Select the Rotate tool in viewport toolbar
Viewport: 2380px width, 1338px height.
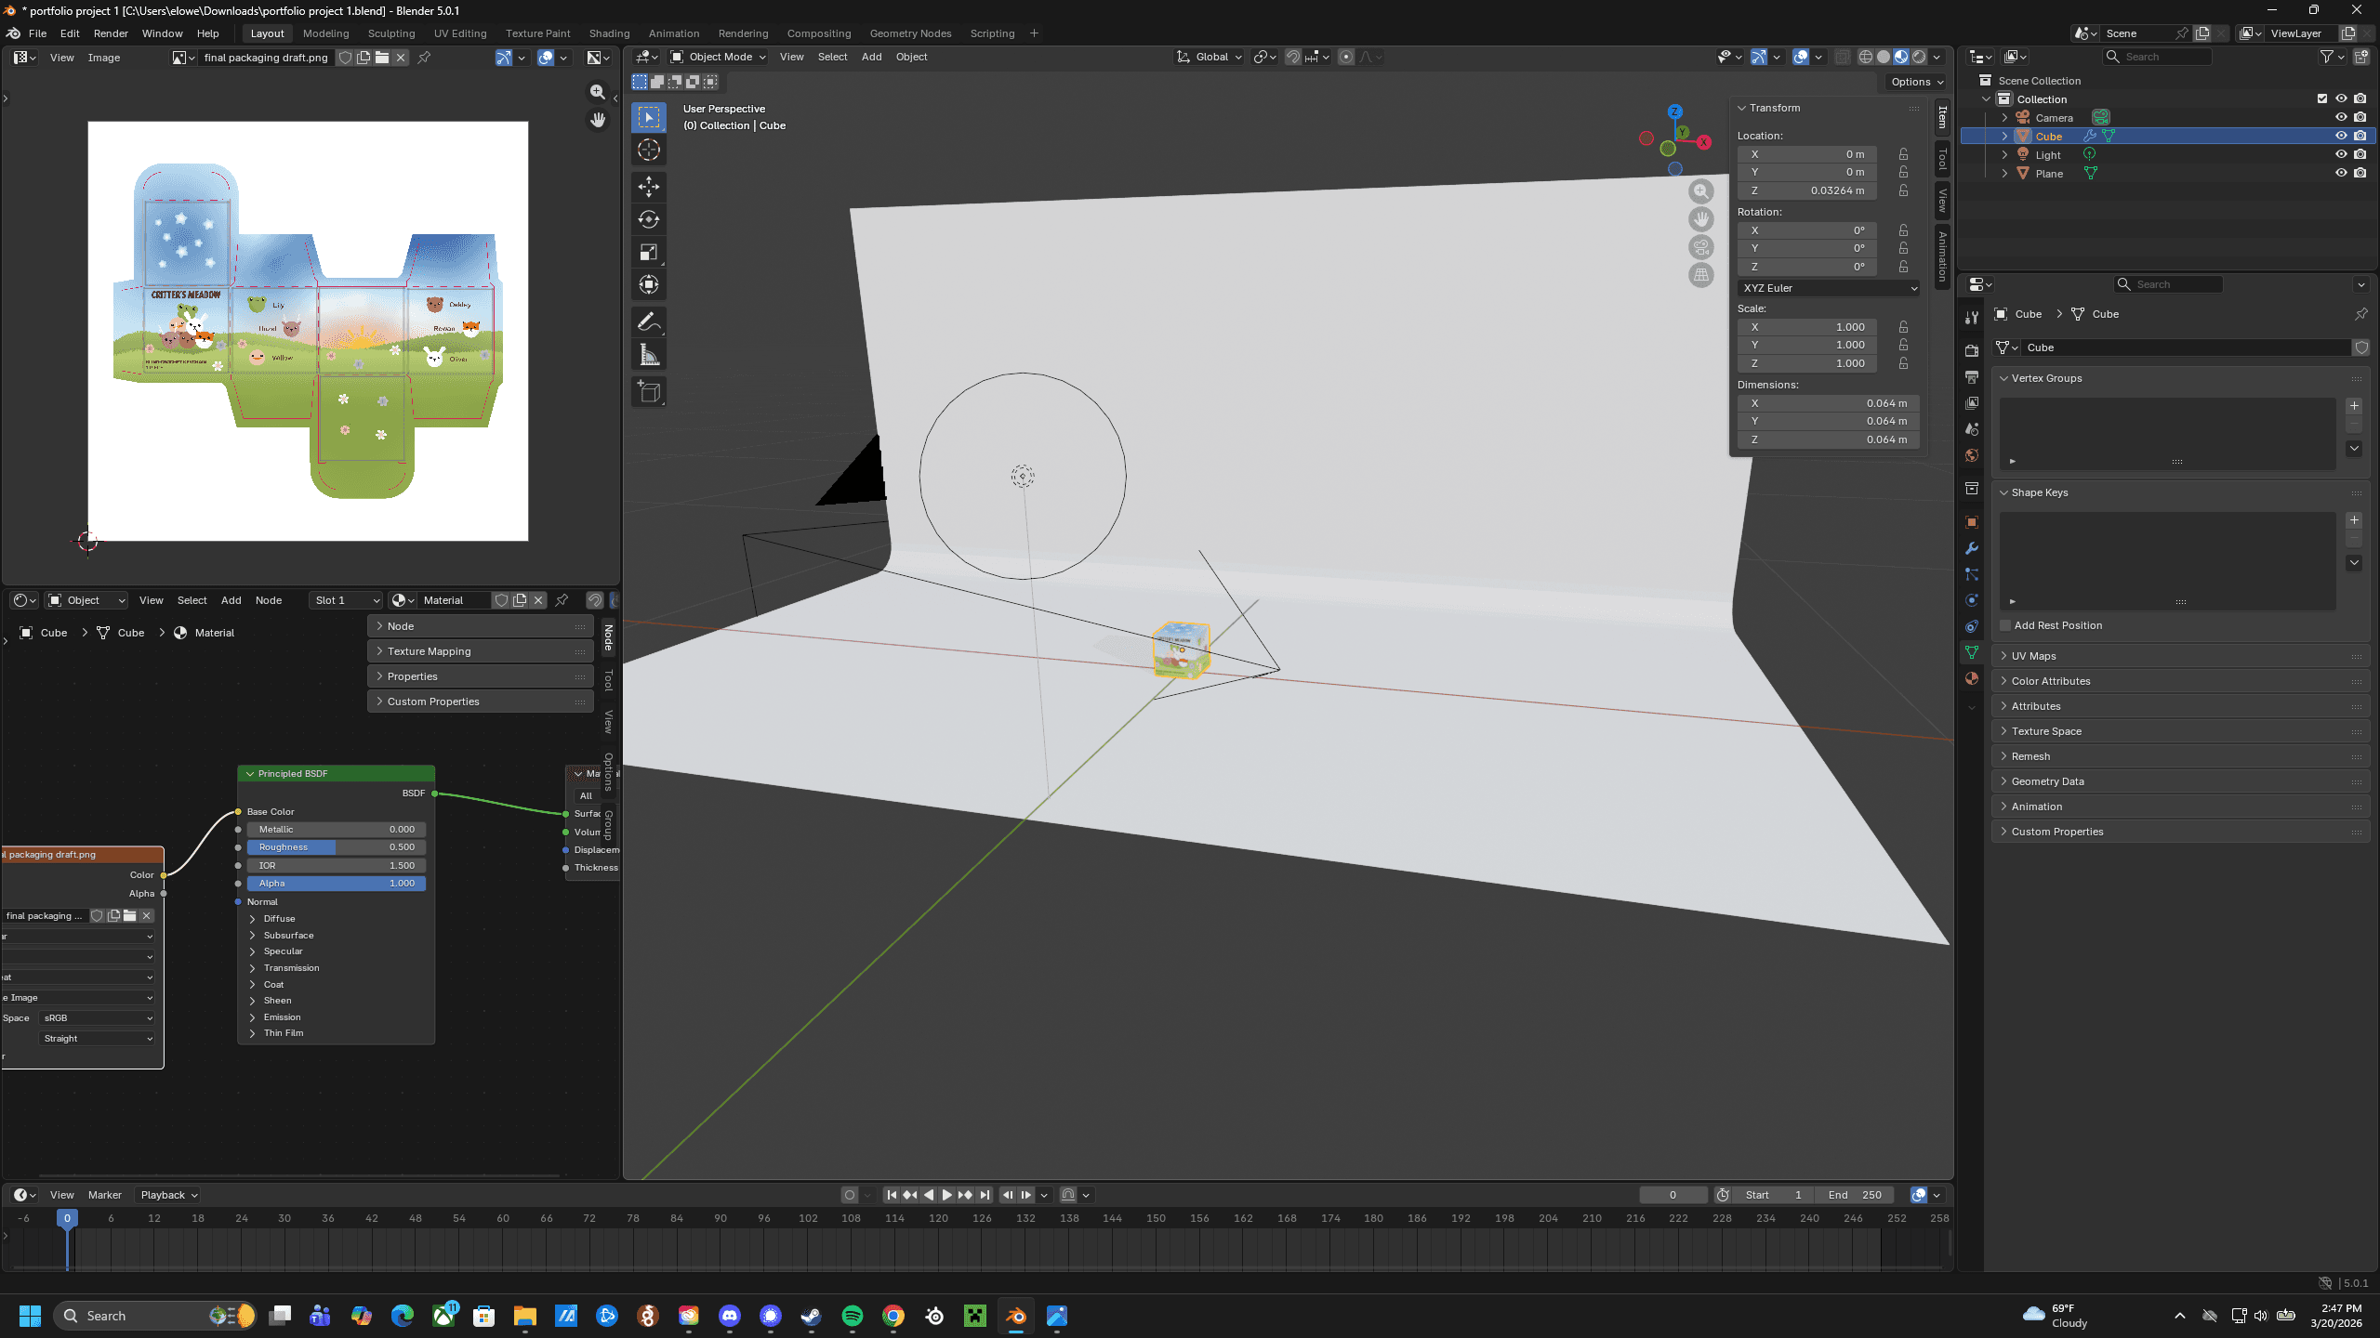tap(648, 219)
